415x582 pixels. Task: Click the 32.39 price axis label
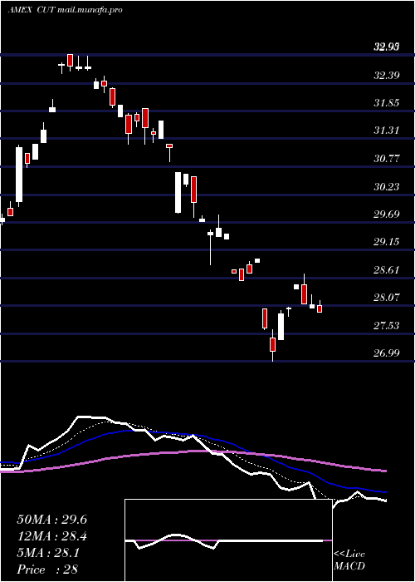point(387,76)
